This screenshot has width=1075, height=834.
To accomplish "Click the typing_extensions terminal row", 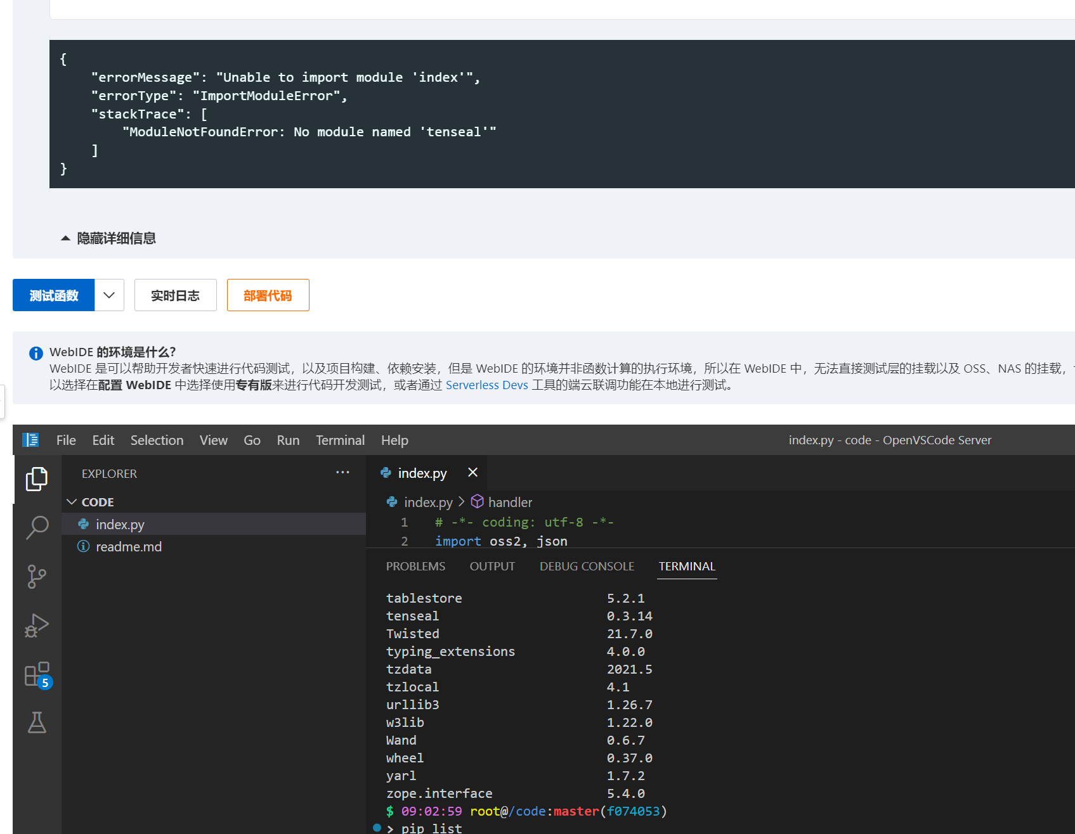I will [515, 651].
